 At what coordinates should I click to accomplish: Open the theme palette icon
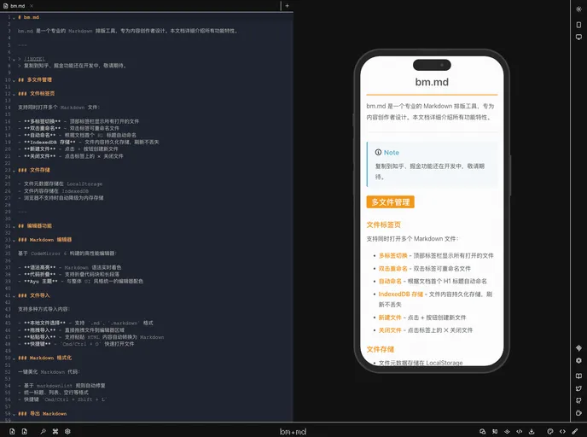550,431
